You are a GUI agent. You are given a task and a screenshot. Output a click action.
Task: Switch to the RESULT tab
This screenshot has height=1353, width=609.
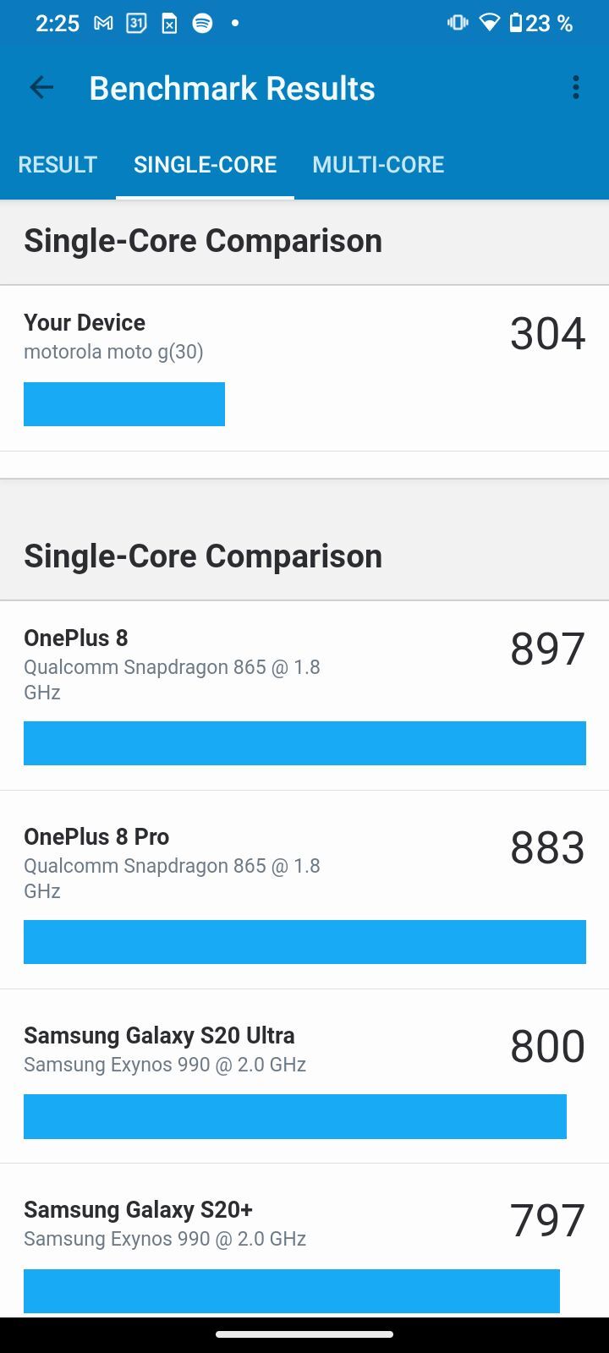click(x=58, y=164)
